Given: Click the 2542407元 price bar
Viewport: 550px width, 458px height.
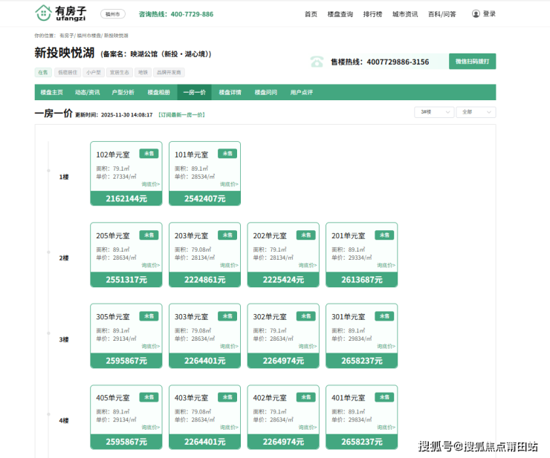Looking at the screenshot, I should coord(204,199).
